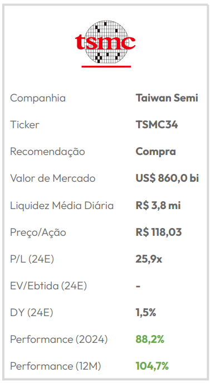
Task: Click the red underline beneath the logo
Action: point(106,66)
